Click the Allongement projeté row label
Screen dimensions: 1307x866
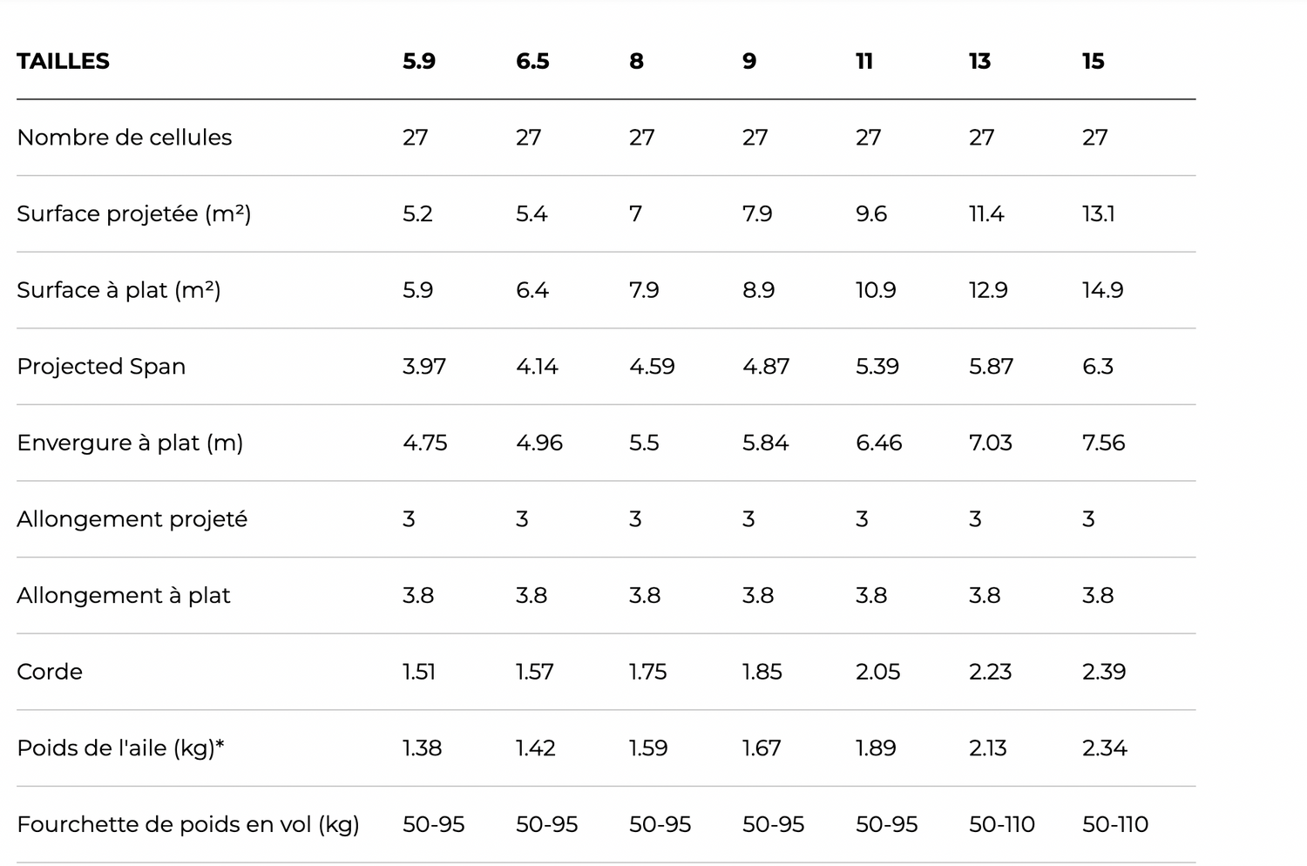coord(132,519)
